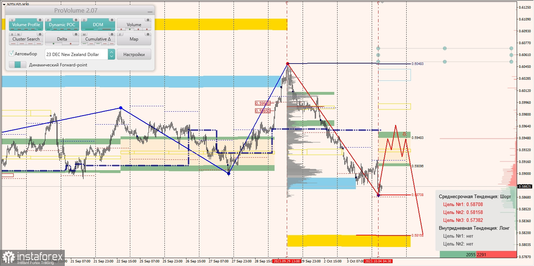This screenshot has height=266, width=534.
Task: Click the red 0.58708 level label
Action: [x=417, y=195]
